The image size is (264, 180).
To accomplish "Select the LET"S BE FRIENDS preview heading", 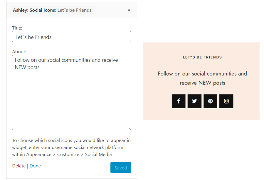I will (202, 57).
